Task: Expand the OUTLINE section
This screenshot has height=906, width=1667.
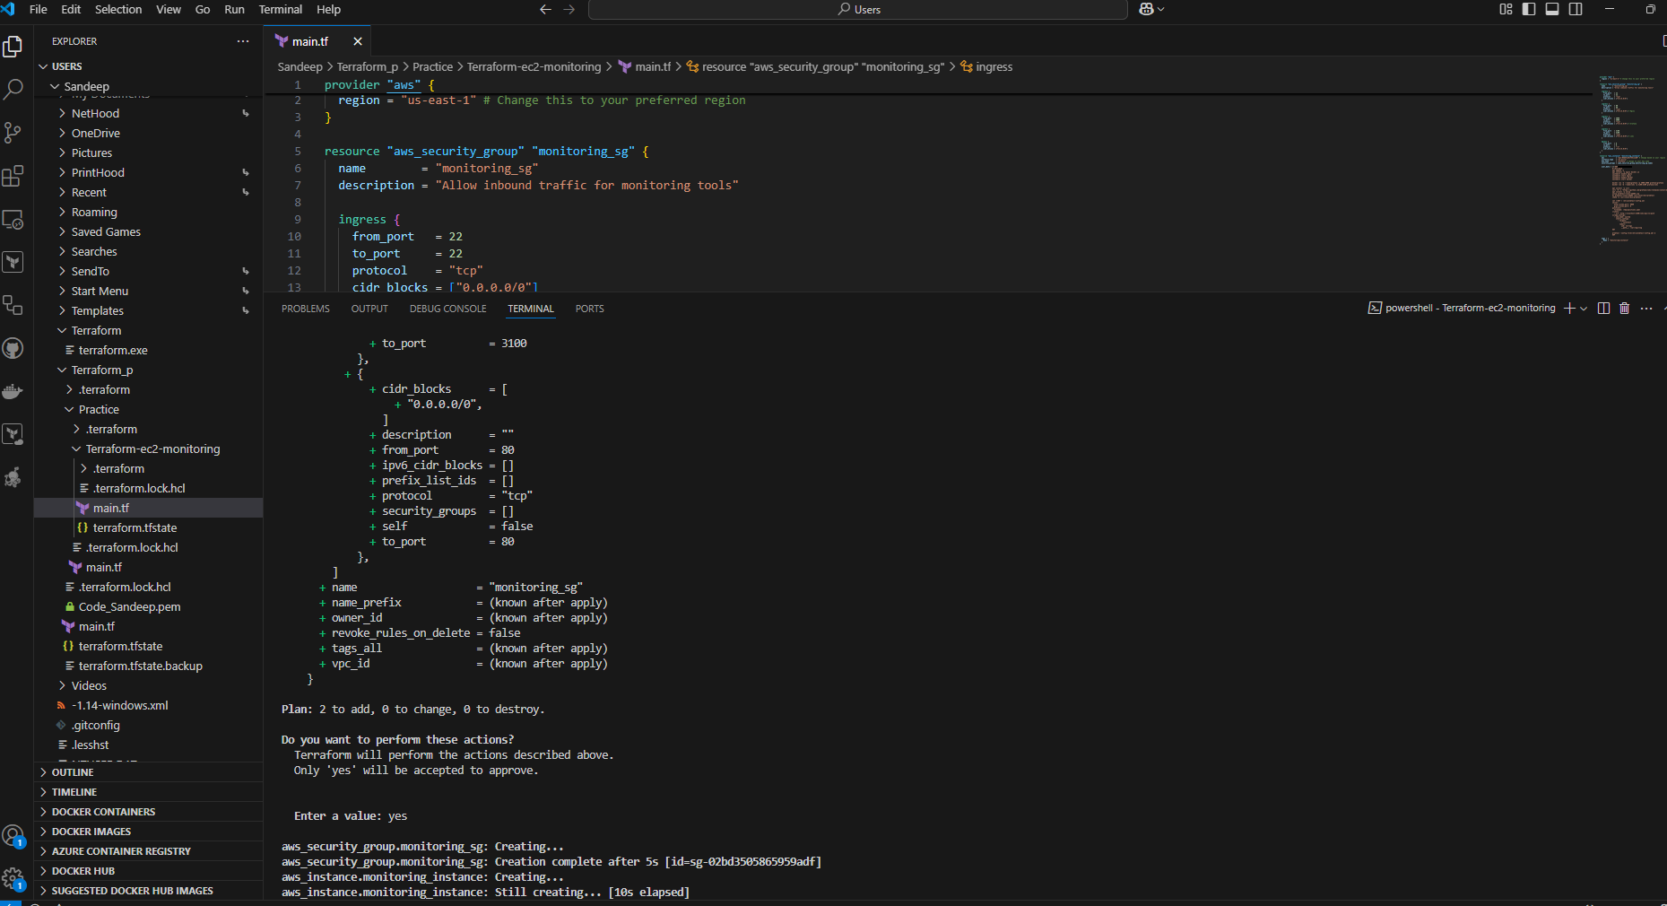Action: (149, 772)
